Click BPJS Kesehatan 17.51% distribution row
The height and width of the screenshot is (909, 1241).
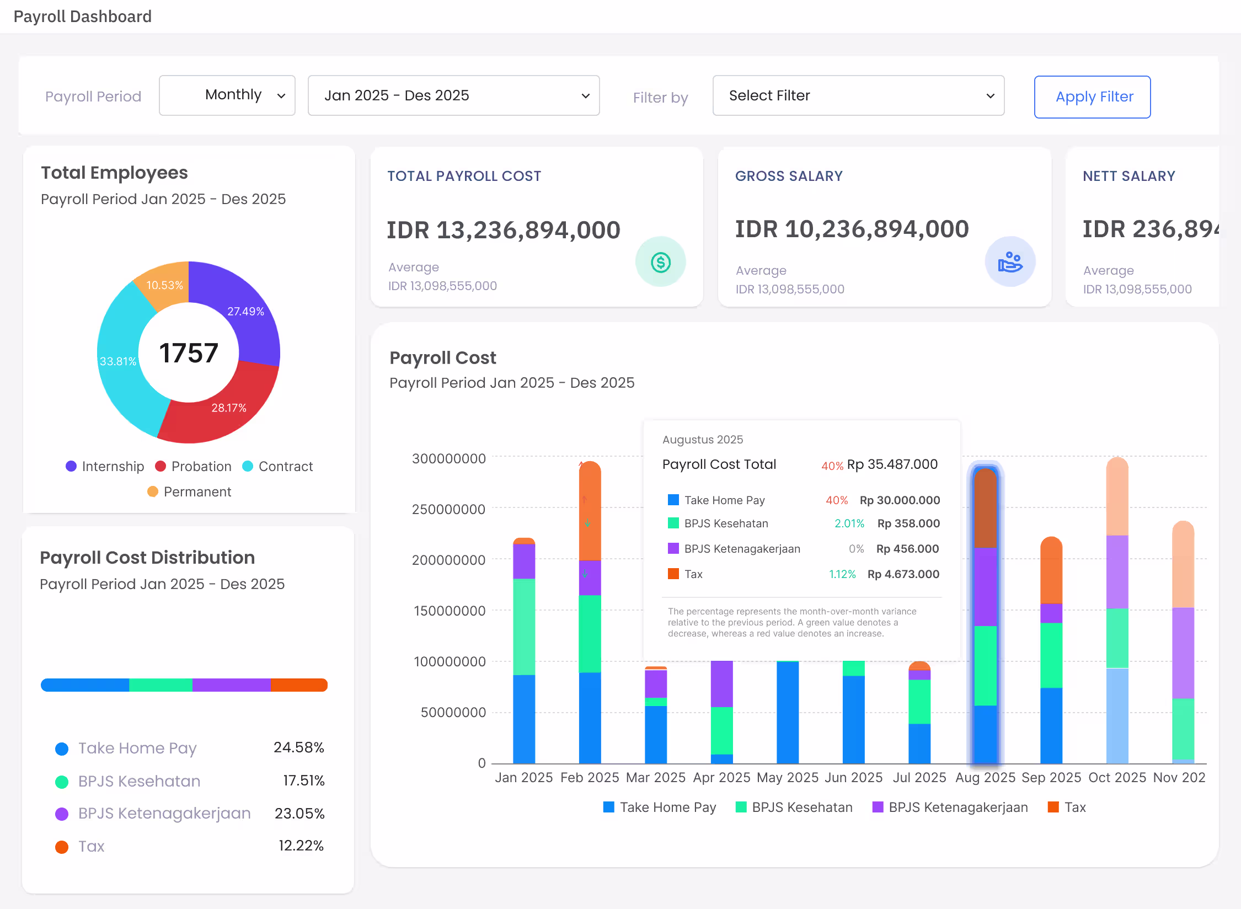point(189,781)
